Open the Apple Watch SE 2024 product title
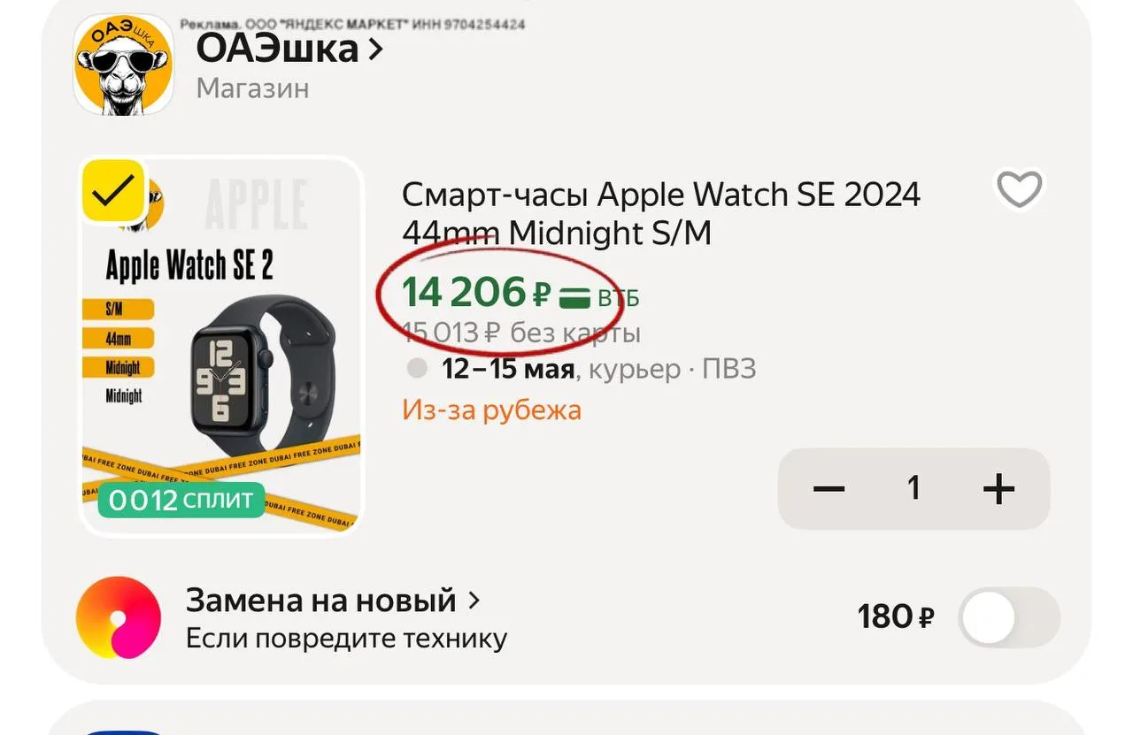This screenshot has width=1133, height=735. 661,213
